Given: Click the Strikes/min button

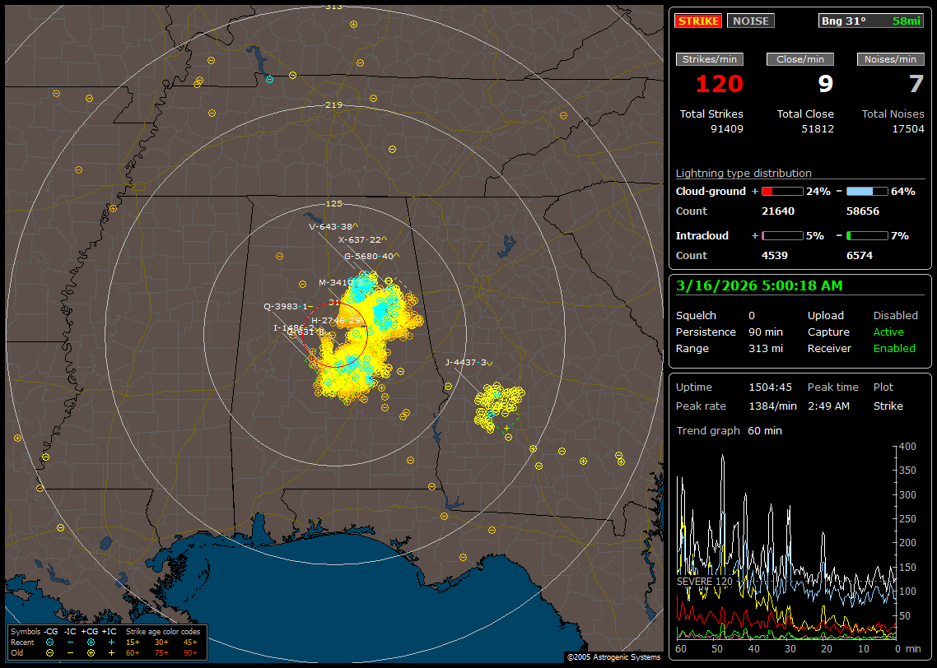Looking at the screenshot, I should pyautogui.click(x=710, y=59).
